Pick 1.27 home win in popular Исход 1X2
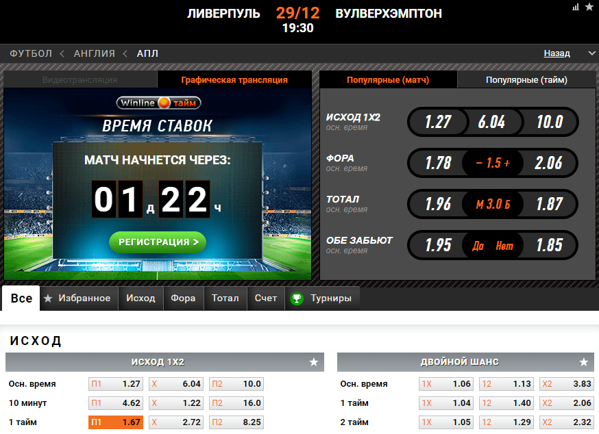The height and width of the screenshot is (434, 599). [x=438, y=122]
